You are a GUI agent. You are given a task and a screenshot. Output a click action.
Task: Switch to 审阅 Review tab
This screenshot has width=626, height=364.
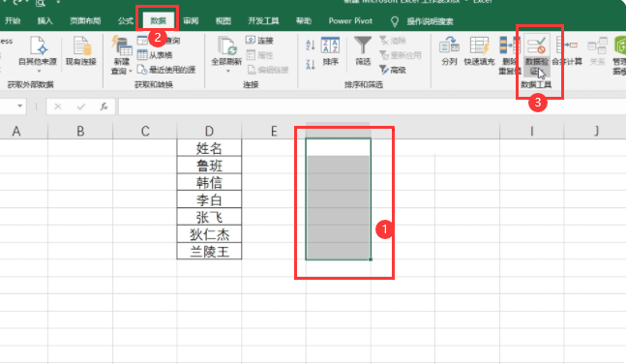coord(191,21)
